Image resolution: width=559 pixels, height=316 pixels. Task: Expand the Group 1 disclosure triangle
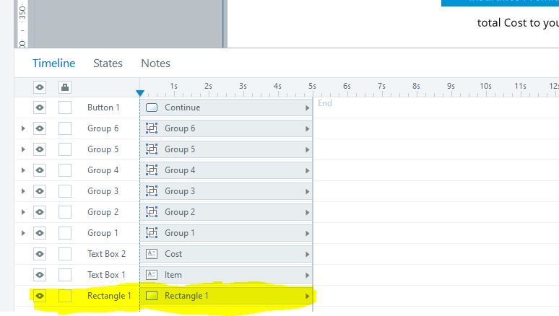tap(23, 233)
